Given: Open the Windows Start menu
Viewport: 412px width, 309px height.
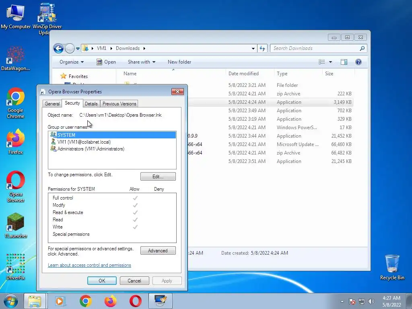Looking at the screenshot, I should [x=11, y=301].
